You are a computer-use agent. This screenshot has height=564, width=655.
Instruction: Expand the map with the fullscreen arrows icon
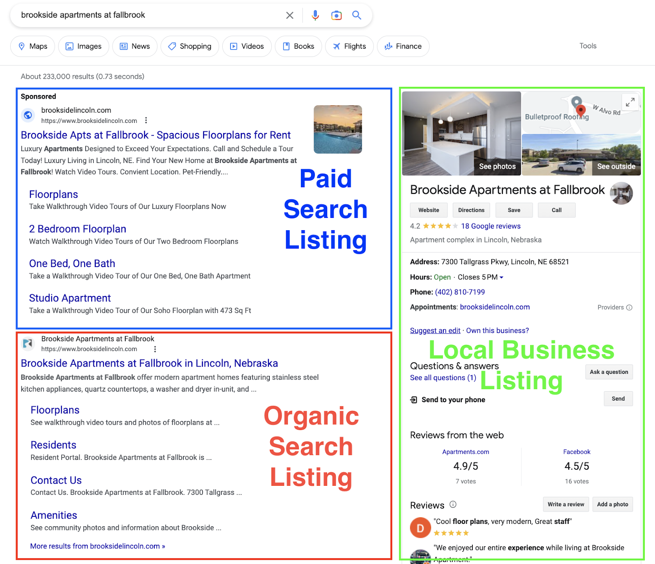coord(630,102)
